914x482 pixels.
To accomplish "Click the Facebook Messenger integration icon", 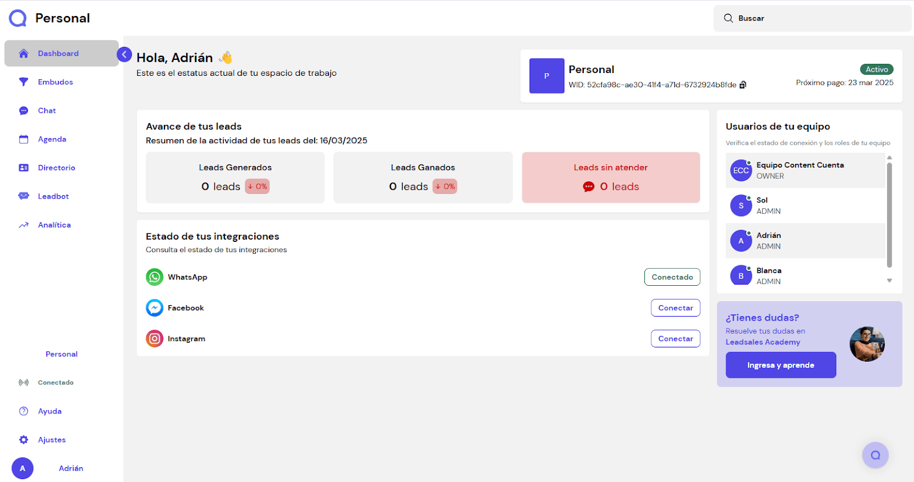I will point(154,308).
